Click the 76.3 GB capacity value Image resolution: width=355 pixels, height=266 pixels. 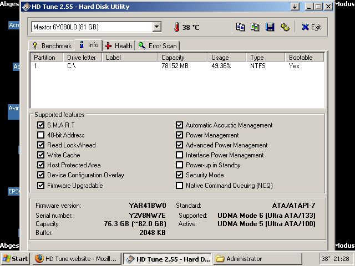pos(135,224)
